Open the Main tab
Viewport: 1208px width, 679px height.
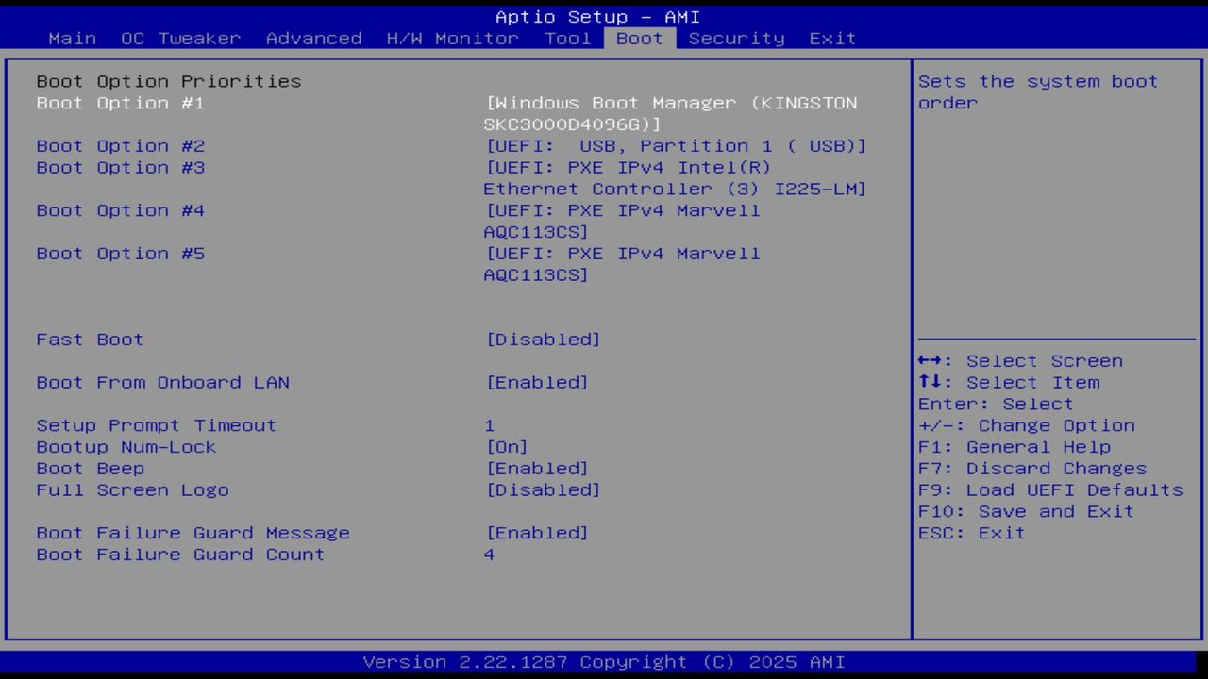pyautogui.click(x=73, y=39)
